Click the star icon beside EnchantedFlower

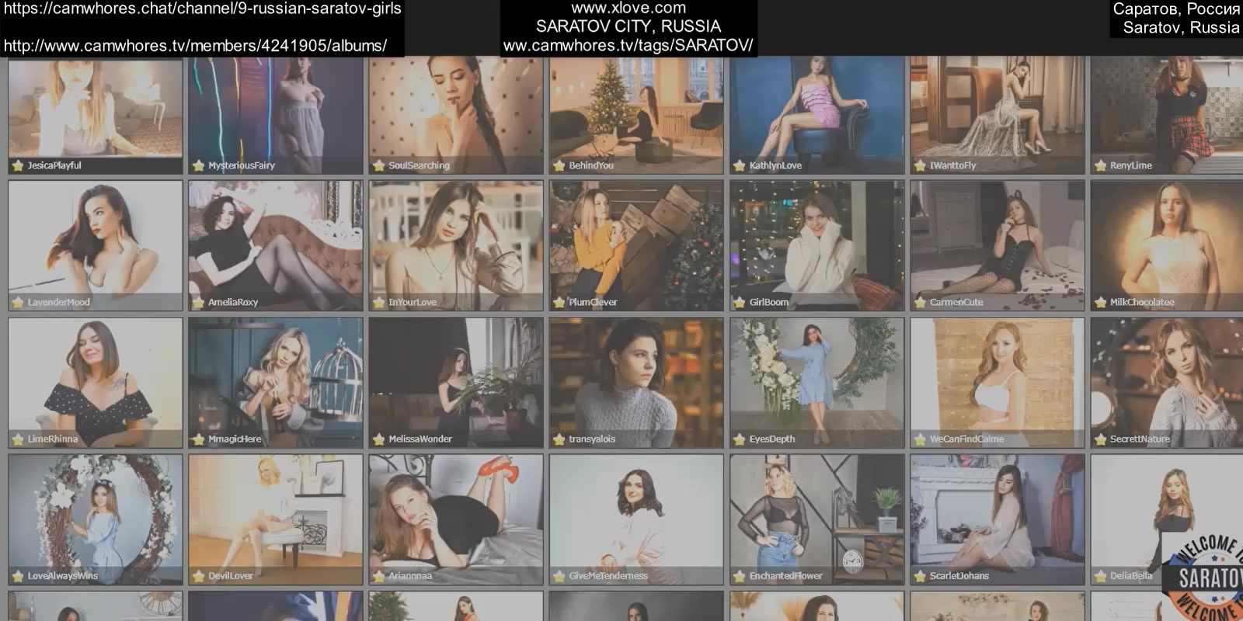[739, 576]
